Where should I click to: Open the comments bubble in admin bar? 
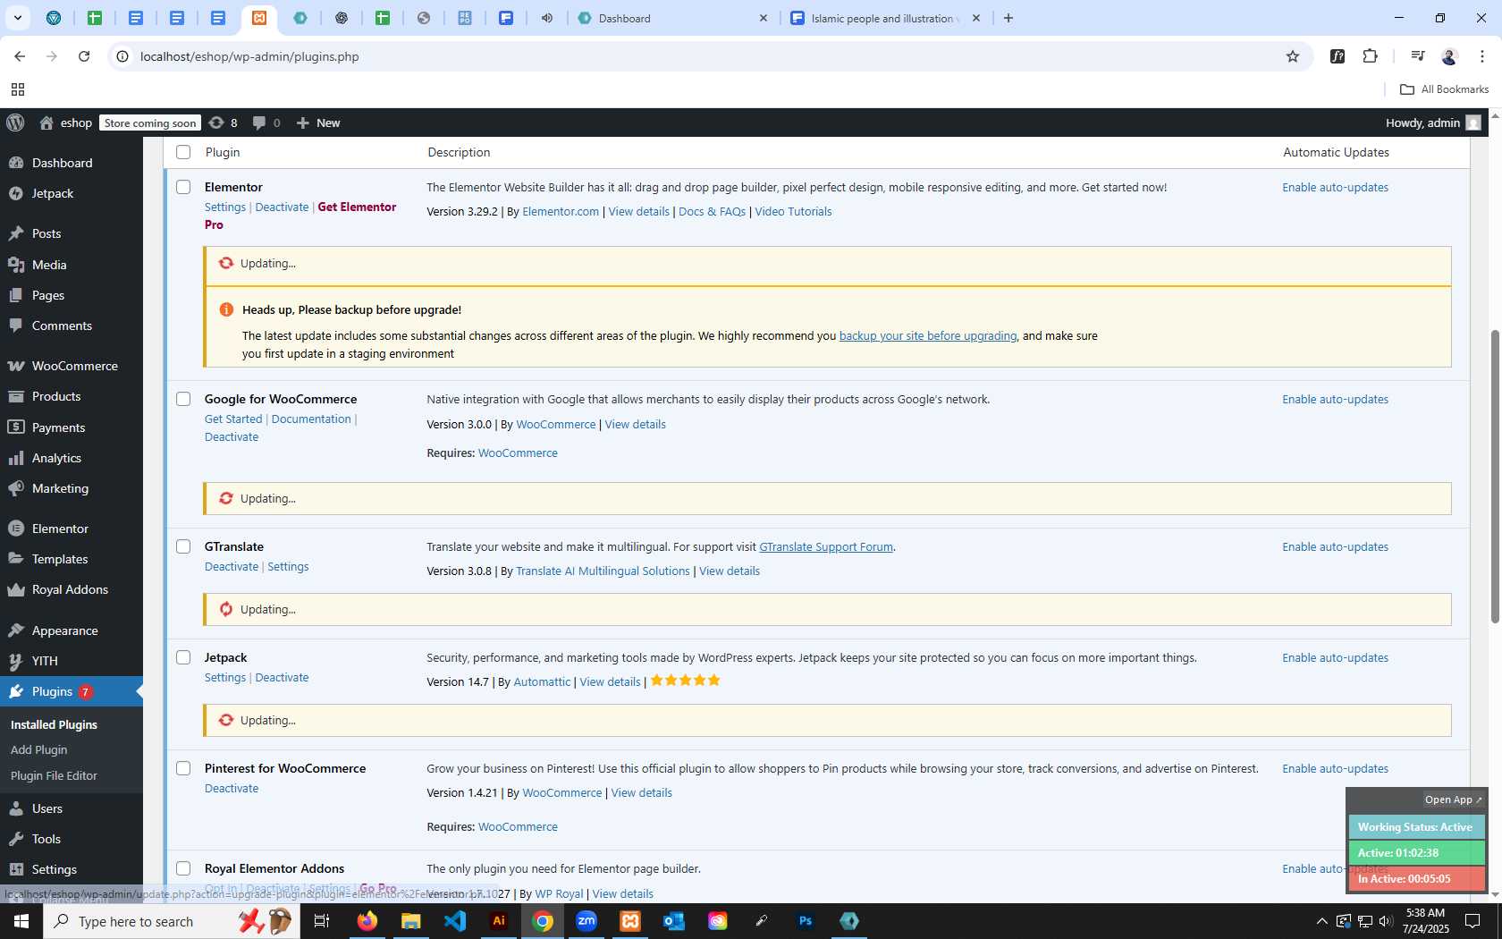tap(266, 123)
